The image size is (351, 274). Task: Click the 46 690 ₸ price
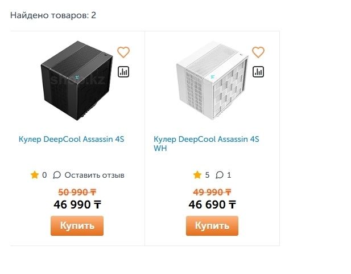click(x=212, y=205)
